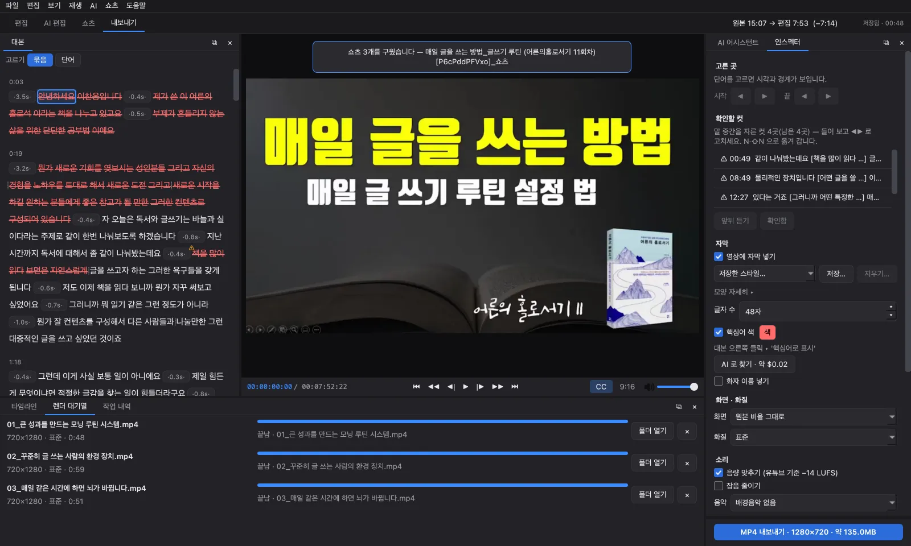The width and height of the screenshot is (911, 546).
Task: Fast forward with double-right arrows
Action: [498, 387]
